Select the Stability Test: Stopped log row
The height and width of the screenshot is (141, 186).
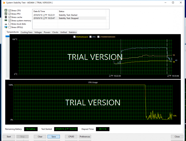point(69,18)
